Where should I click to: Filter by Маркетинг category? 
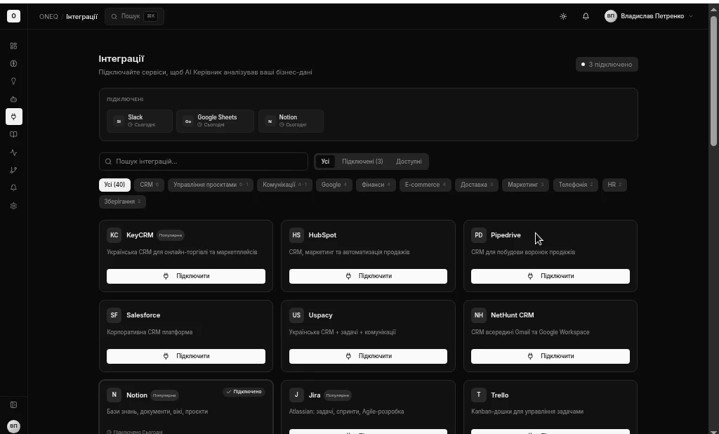point(525,185)
